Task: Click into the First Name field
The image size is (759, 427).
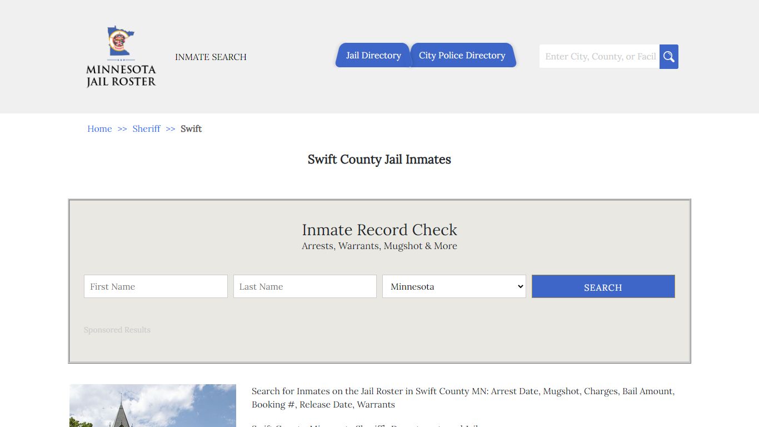Action: click(x=156, y=286)
